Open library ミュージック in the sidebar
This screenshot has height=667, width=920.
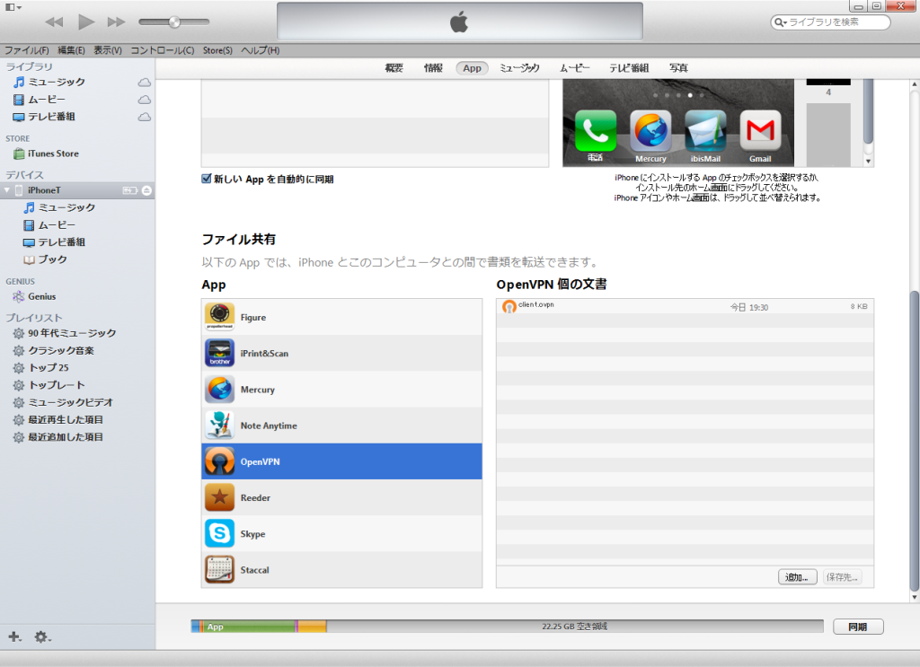pyautogui.click(x=57, y=82)
